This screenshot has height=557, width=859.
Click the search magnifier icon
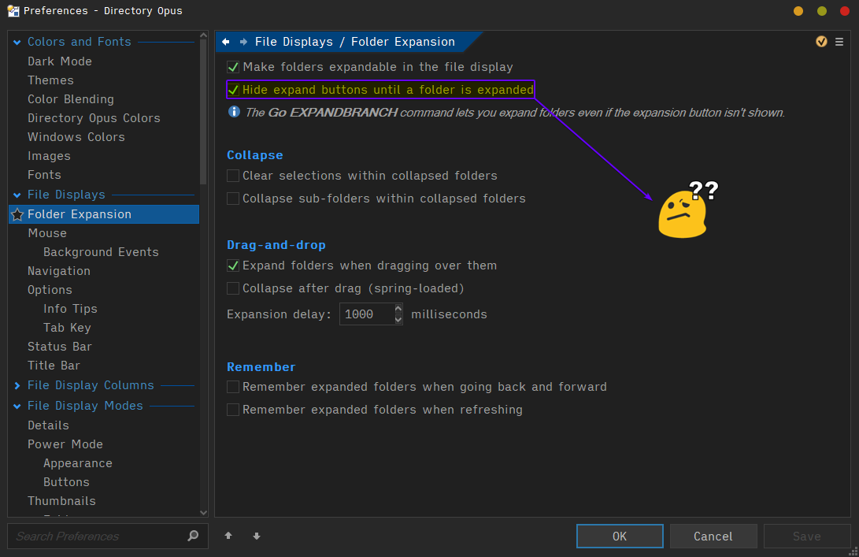(193, 536)
